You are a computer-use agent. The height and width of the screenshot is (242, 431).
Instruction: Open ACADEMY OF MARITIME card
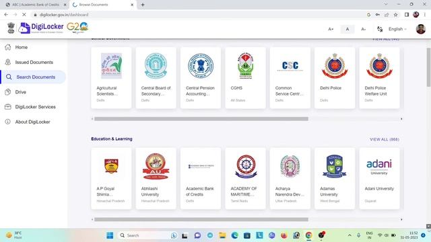(245, 179)
